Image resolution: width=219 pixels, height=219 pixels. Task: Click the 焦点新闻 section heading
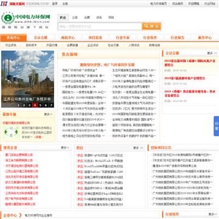69,54
